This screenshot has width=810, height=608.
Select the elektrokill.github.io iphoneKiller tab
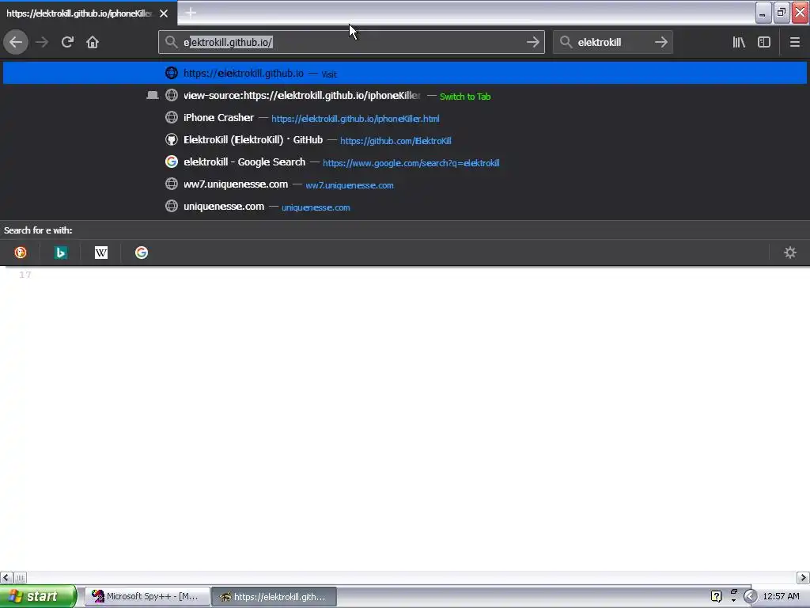tap(89, 13)
